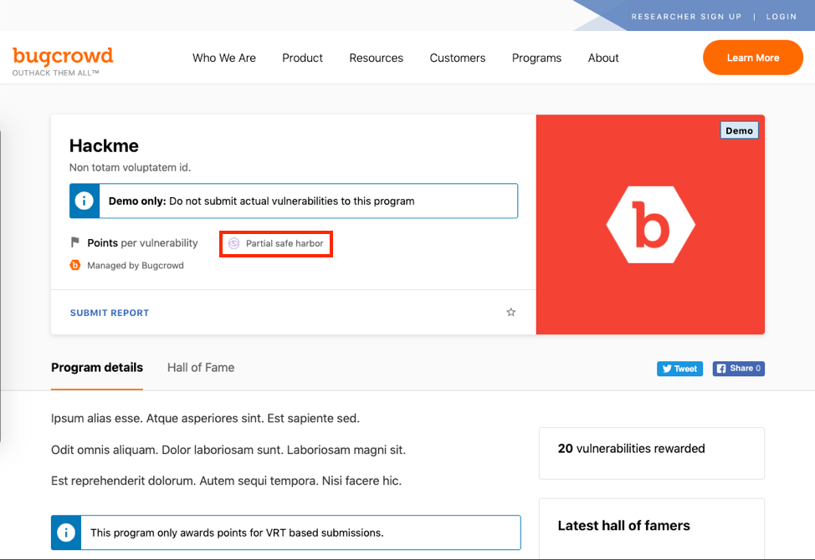Viewport: 815px width, 560px height.
Task: Click the Facebook Share button
Action: click(738, 369)
